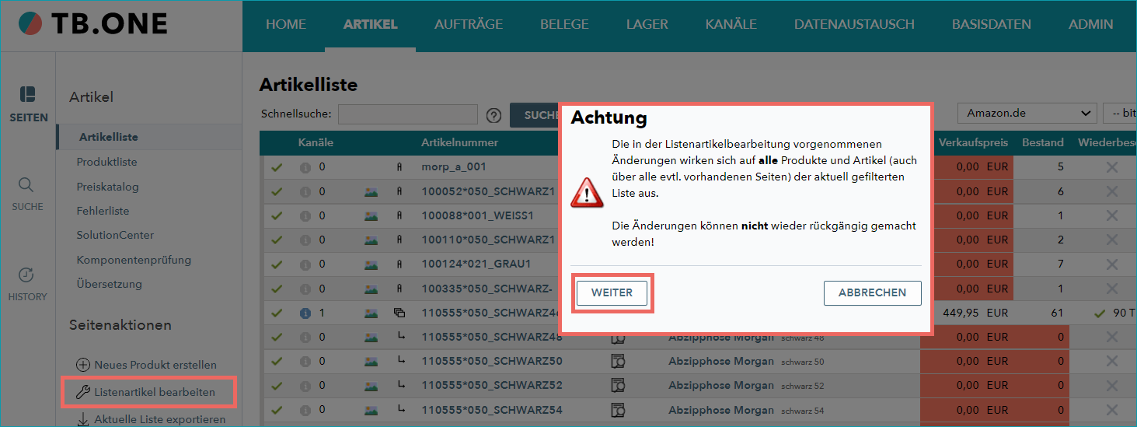Open Übersetzung in the sidebar
This screenshot has height=427, width=1137.
(x=109, y=284)
